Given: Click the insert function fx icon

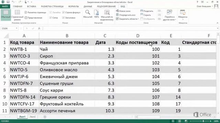Looking at the screenshot, I should (x=39, y=28).
